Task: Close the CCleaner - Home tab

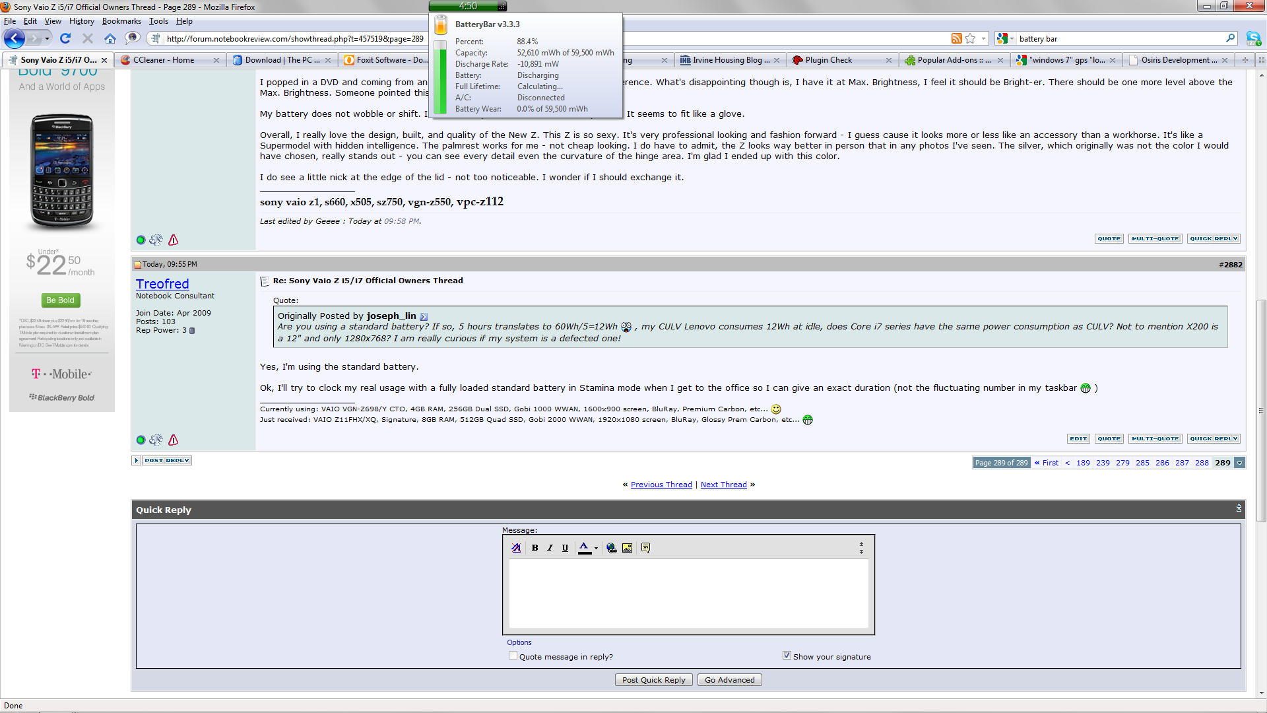Action: coord(216,60)
